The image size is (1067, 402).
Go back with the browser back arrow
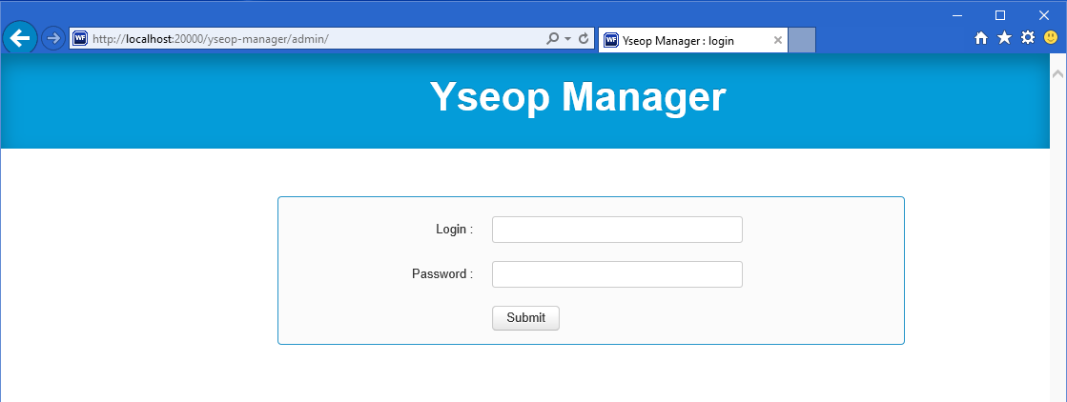tap(20, 38)
